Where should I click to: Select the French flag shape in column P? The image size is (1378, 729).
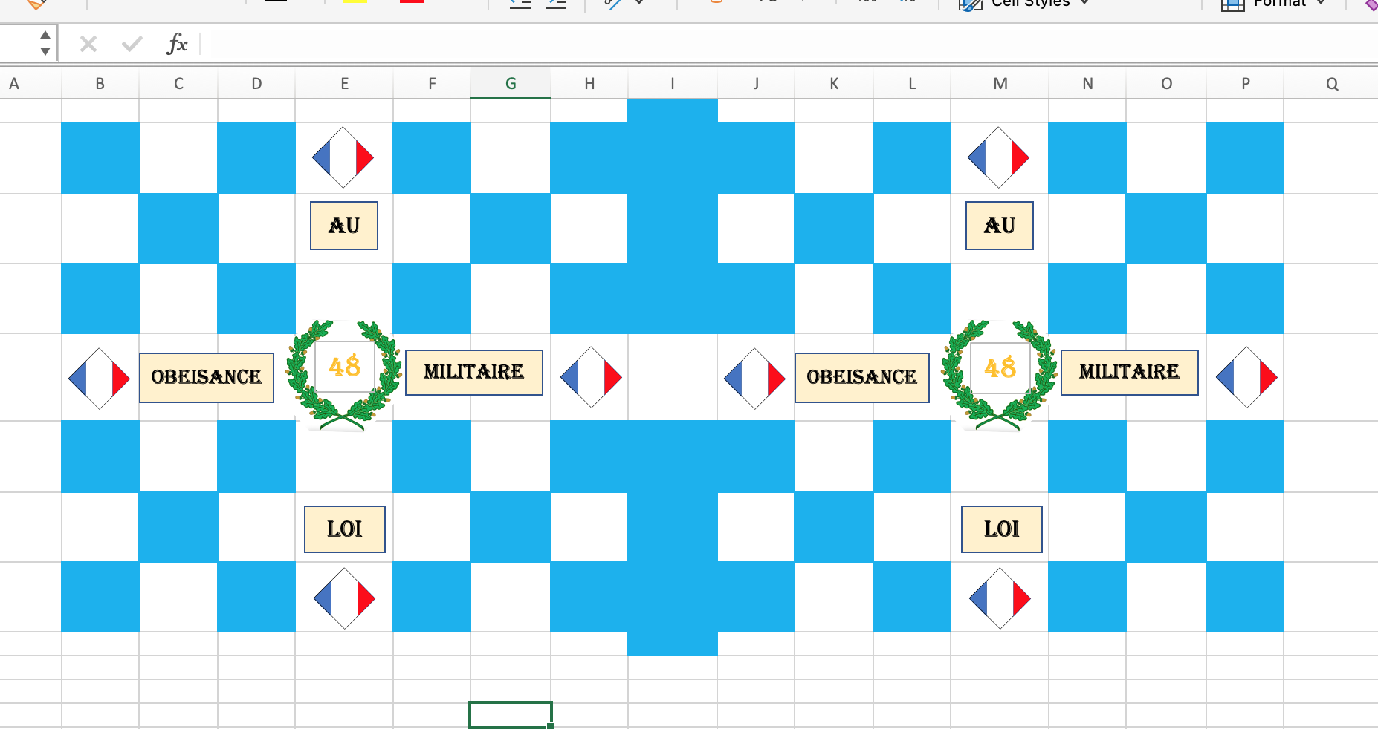[x=1247, y=377]
